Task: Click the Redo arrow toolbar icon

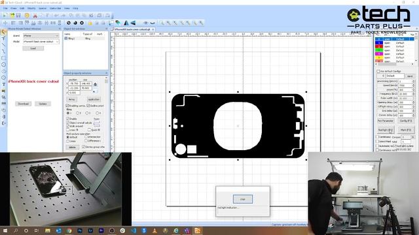Action: click(x=64, y=16)
